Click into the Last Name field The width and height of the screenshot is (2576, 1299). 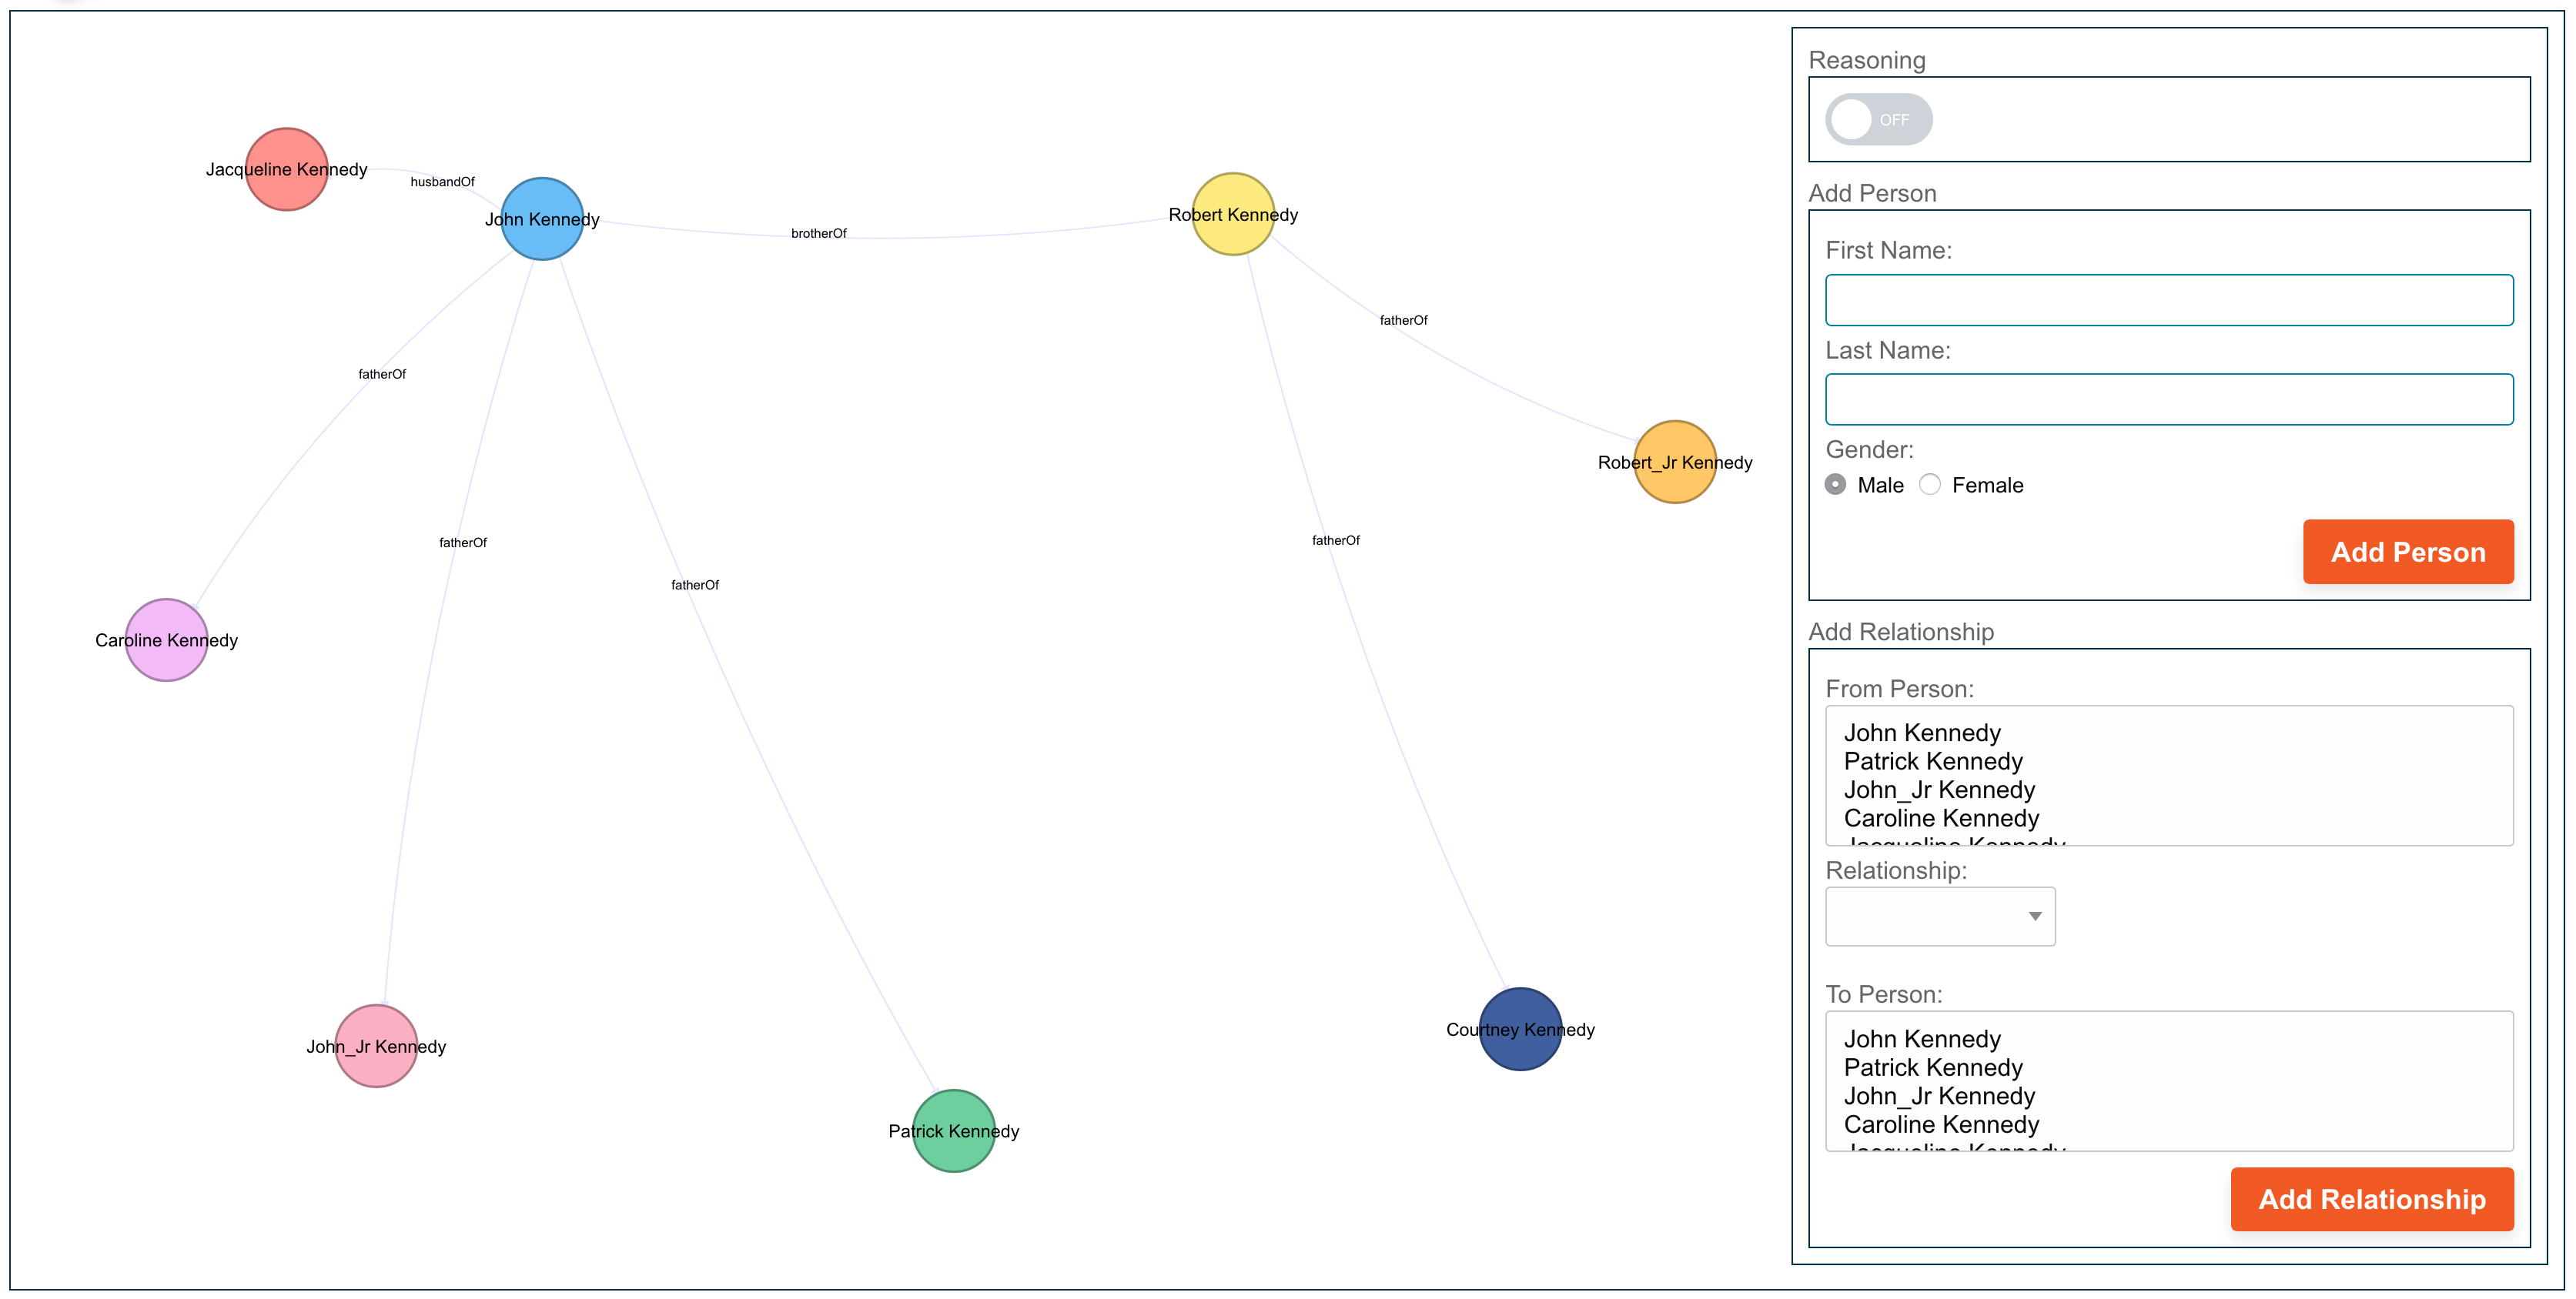coord(2168,399)
